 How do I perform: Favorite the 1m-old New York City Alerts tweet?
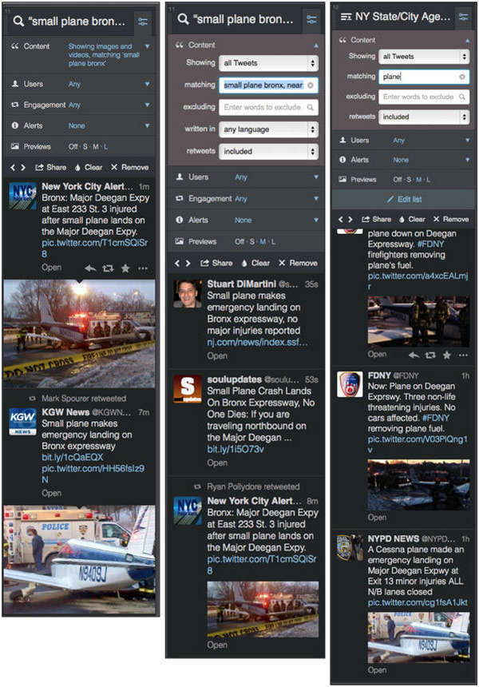point(125,268)
